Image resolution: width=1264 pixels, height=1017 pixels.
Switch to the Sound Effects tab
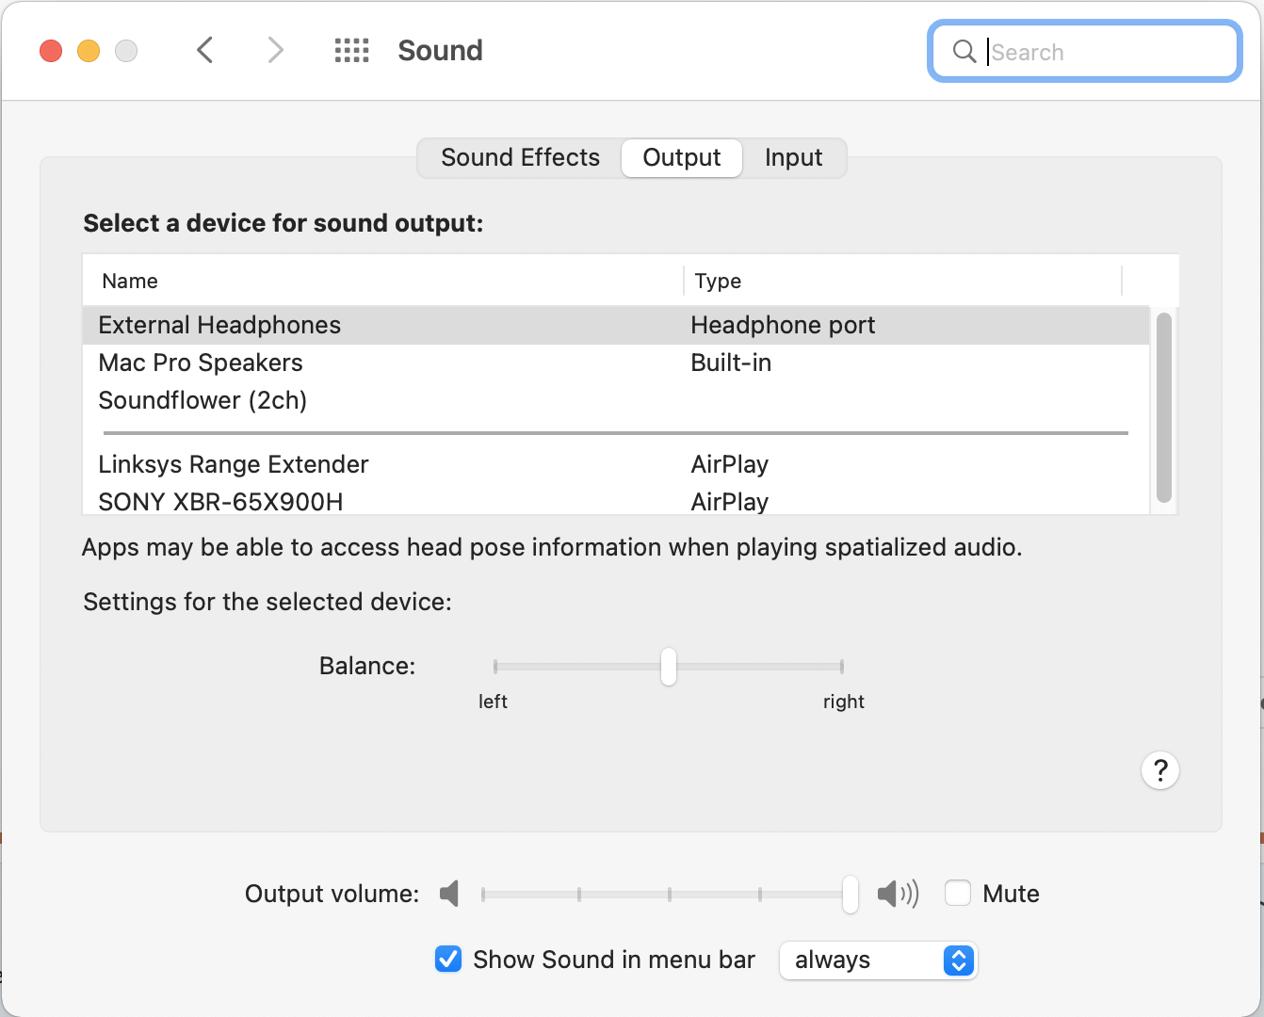point(520,157)
